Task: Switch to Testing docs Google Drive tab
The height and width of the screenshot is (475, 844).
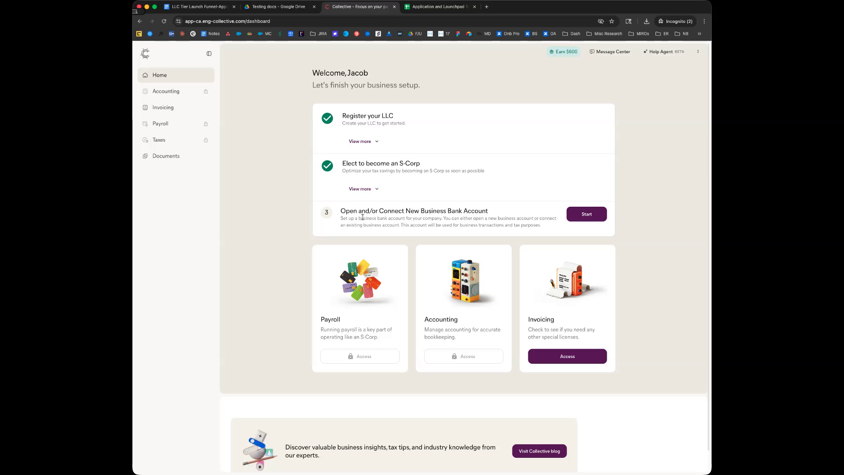Action: click(278, 7)
